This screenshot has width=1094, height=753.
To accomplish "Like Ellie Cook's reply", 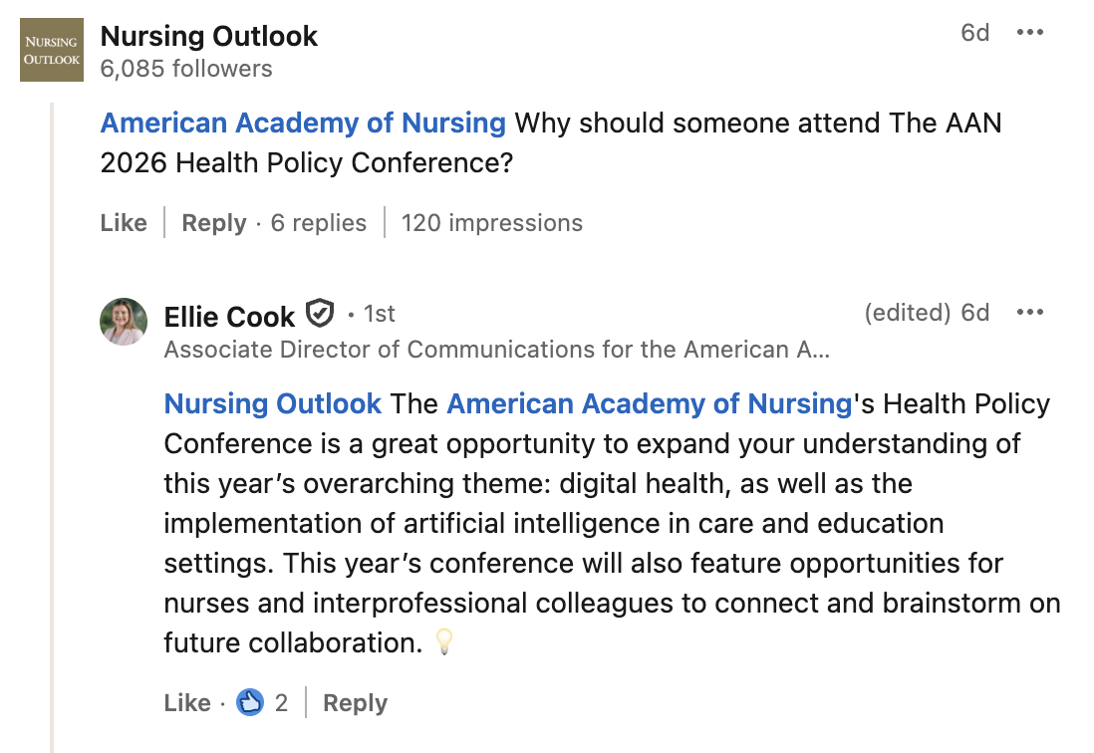I will point(187,702).
